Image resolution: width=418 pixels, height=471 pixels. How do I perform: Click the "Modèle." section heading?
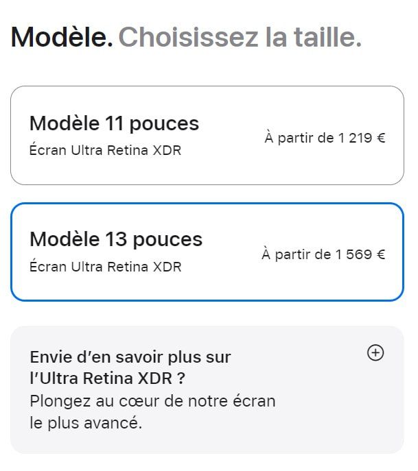62,37
